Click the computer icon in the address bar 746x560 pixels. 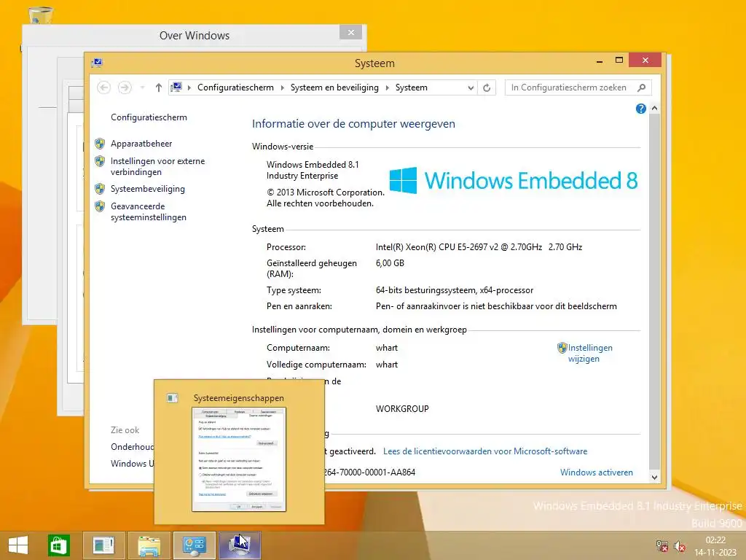pyautogui.click(x=176, y=87)
